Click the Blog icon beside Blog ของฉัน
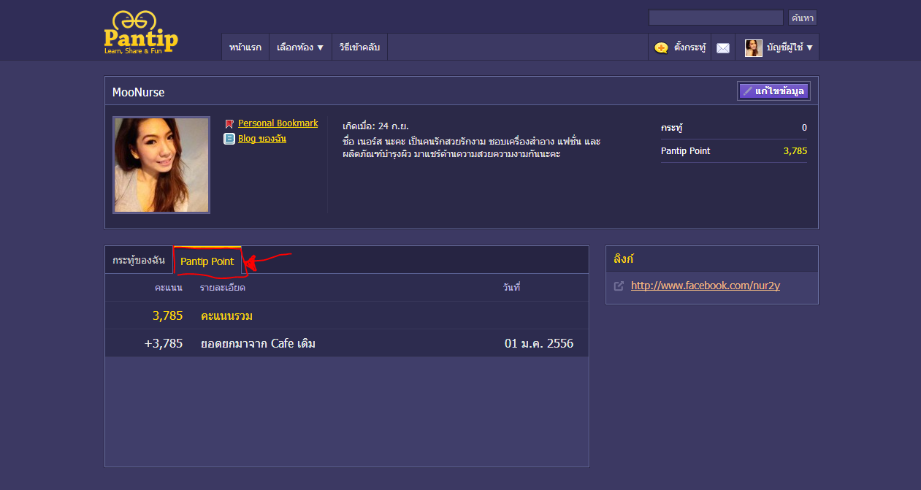 [229, 138]
